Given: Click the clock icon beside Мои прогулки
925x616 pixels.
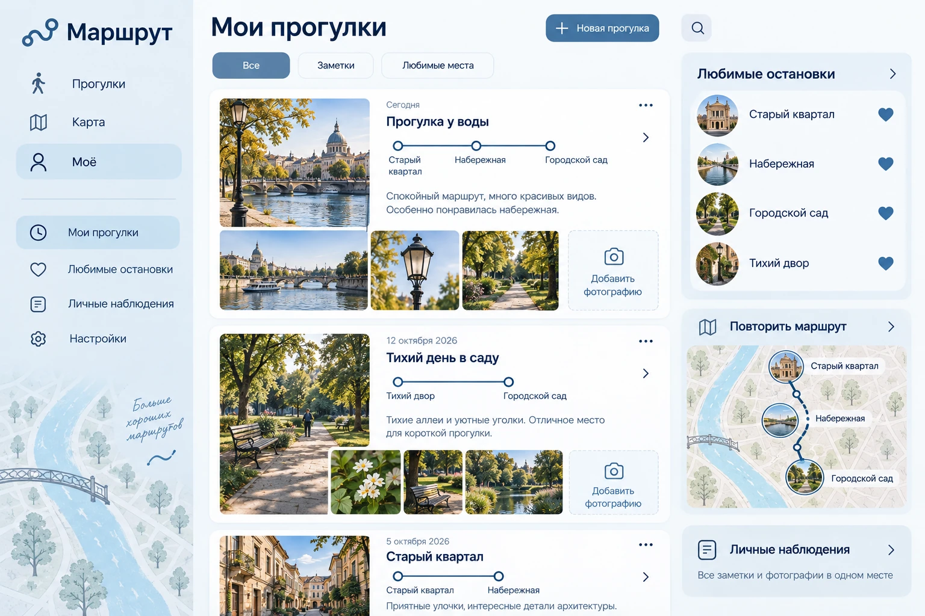Looking at the screenshot, I should click(38, 233).
